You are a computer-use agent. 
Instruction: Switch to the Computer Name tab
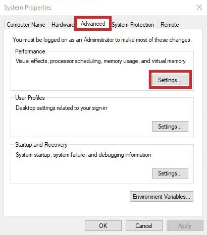click(26, 25)
